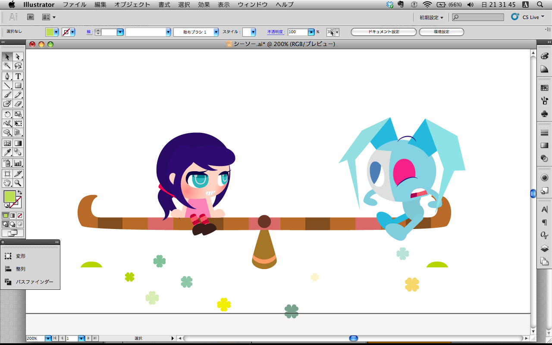The height and width of the screenshot is (345, 552).
Task: Open the Swatches panel grid icon
Action: tap(544, 88)
